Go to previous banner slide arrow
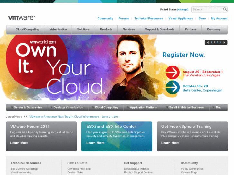The width and height of the screenshot is (234, 175). click(208, 42)
